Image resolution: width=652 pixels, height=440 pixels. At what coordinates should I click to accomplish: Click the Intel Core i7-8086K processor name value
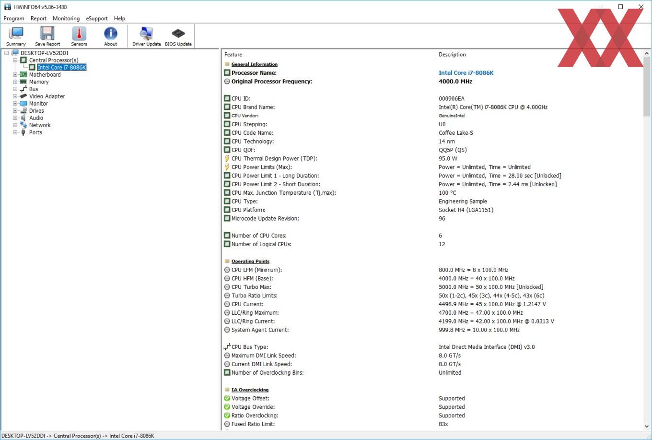466,73
